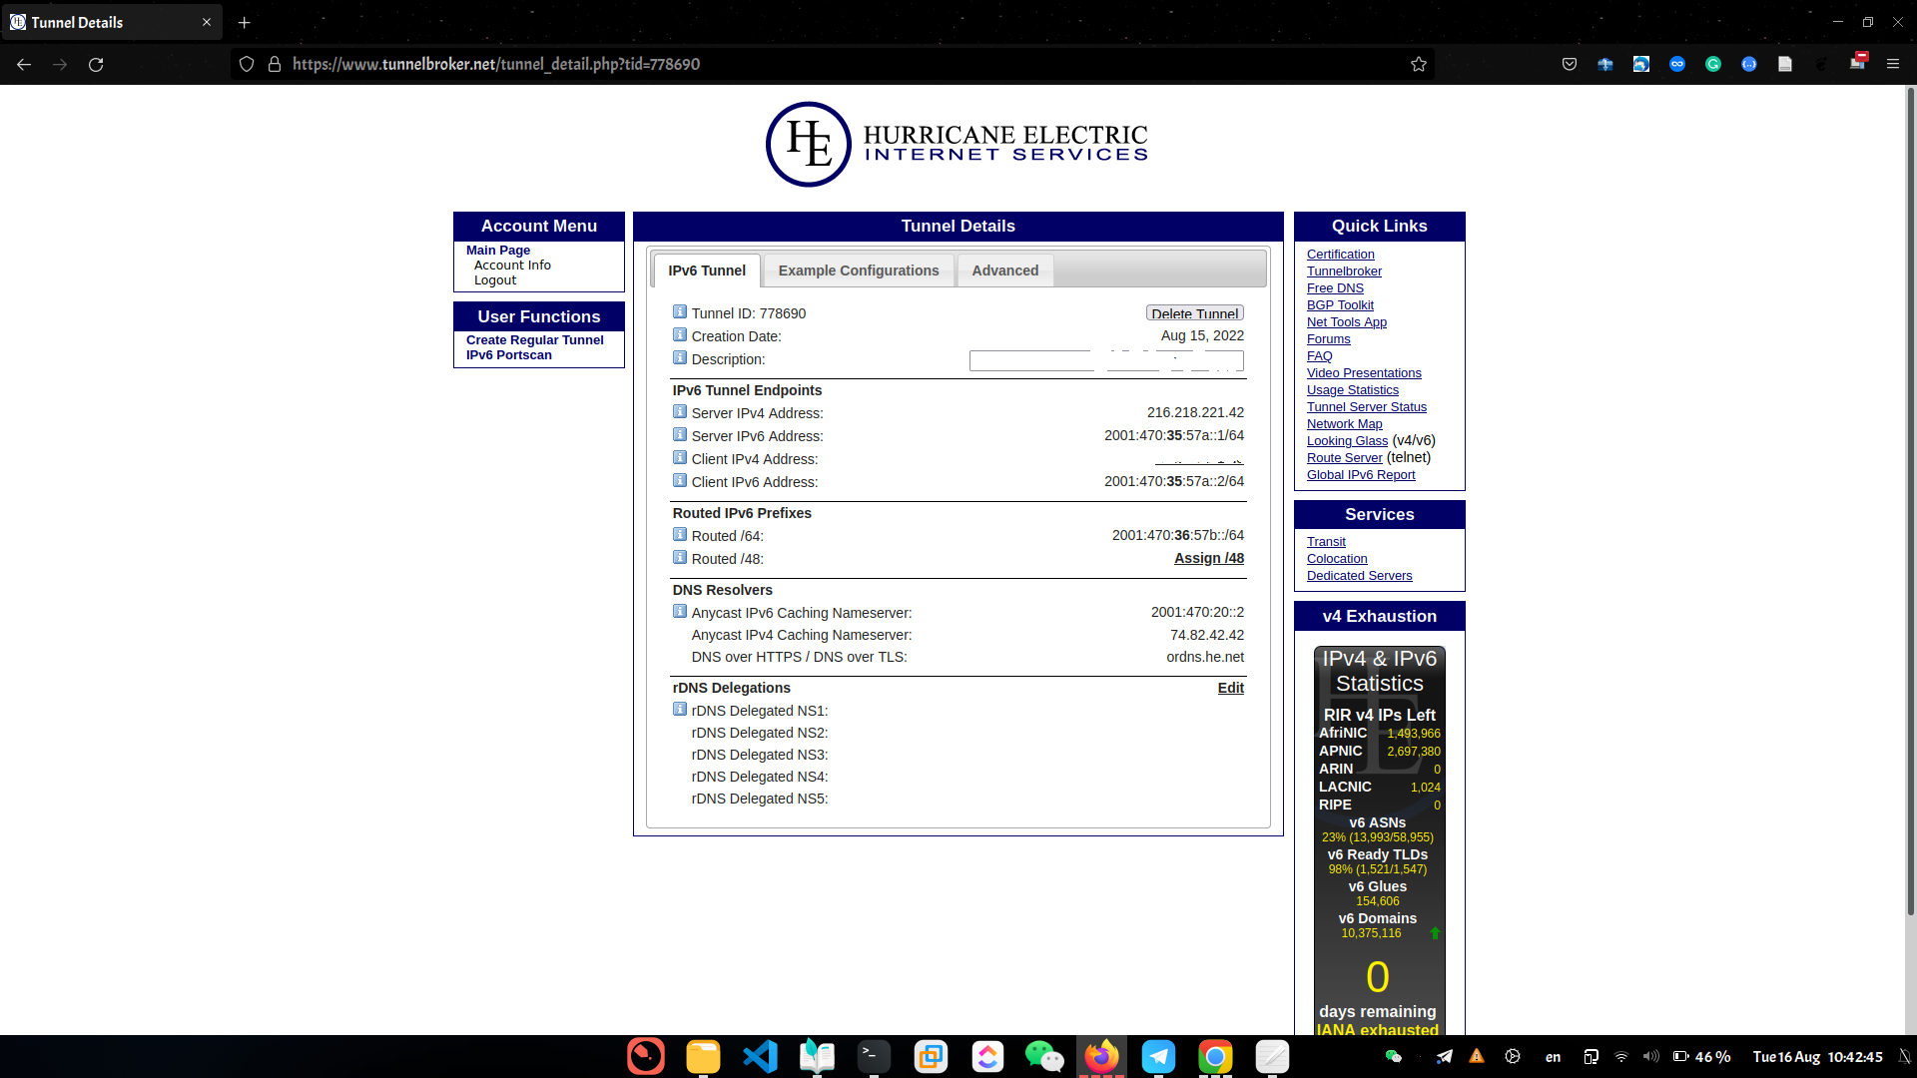Open WeChat from the dock
The width and height of the screenshot is (1917, 1078).
1044,1056
